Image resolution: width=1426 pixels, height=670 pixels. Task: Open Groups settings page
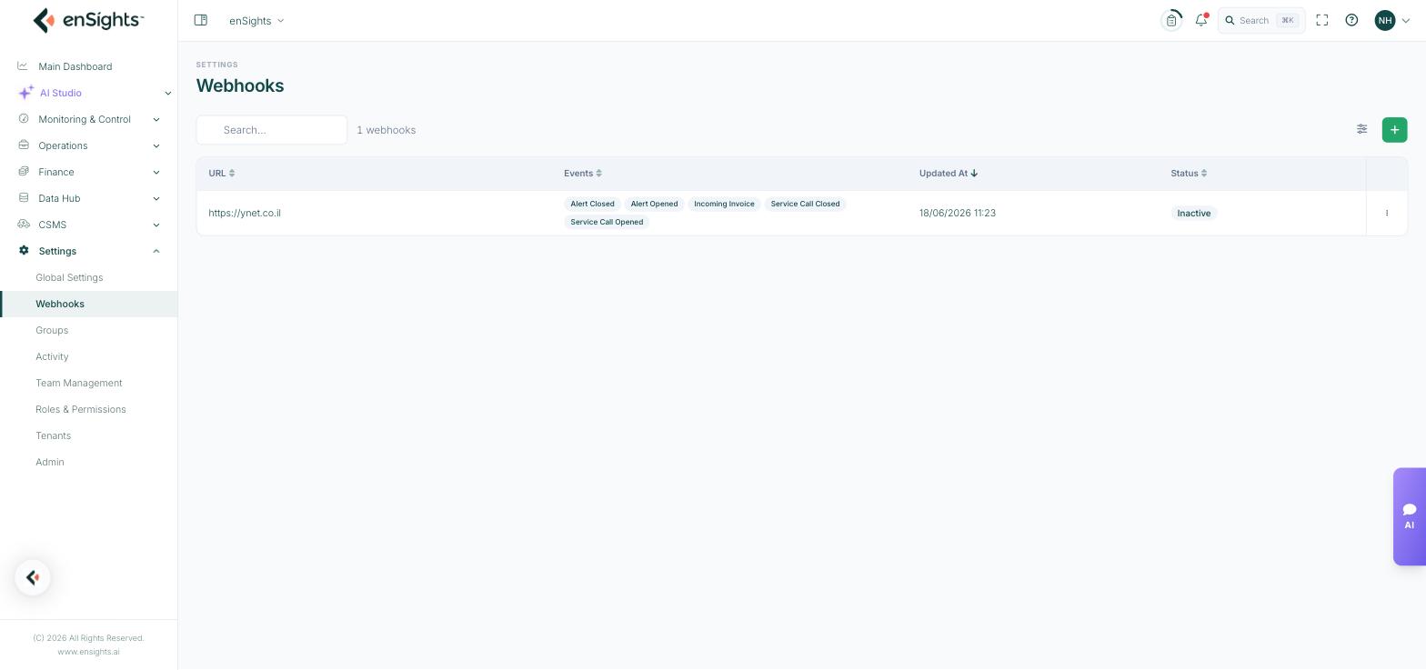click(x=52, y=330)
